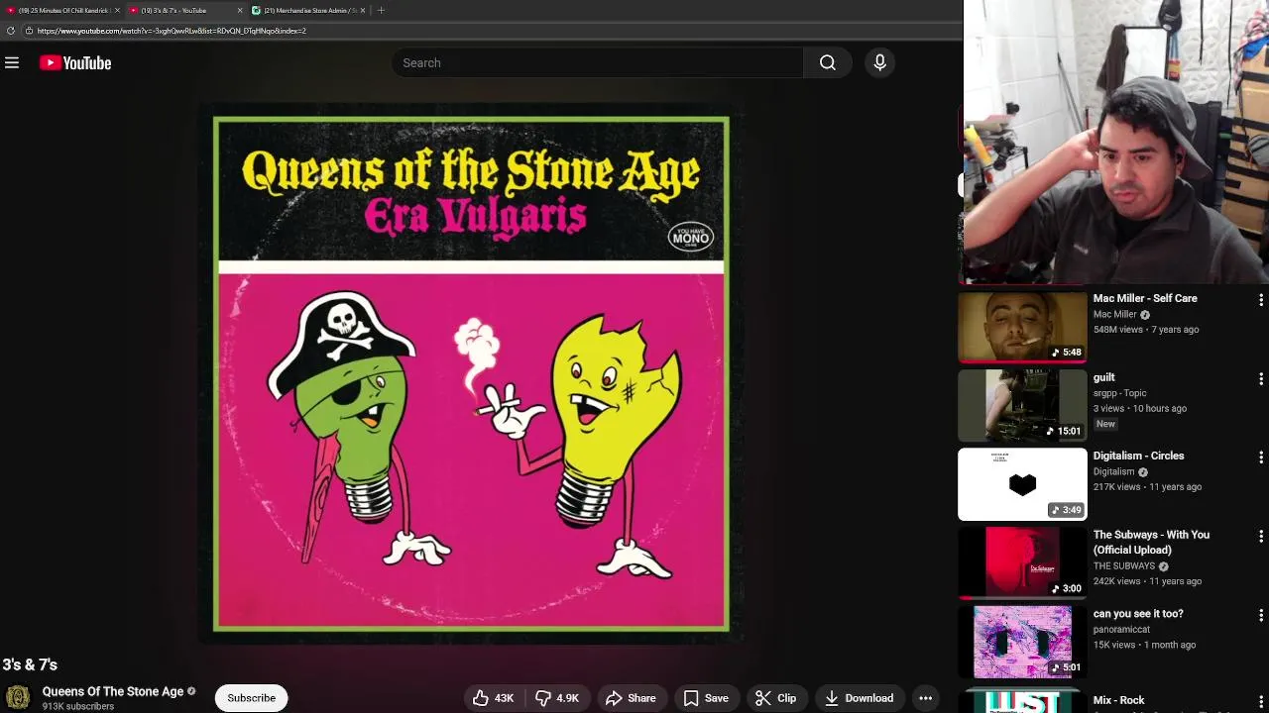Close the 3's & 7's YouTube tab
This screenshot has height=713, width=1269.
pos(240,11)
